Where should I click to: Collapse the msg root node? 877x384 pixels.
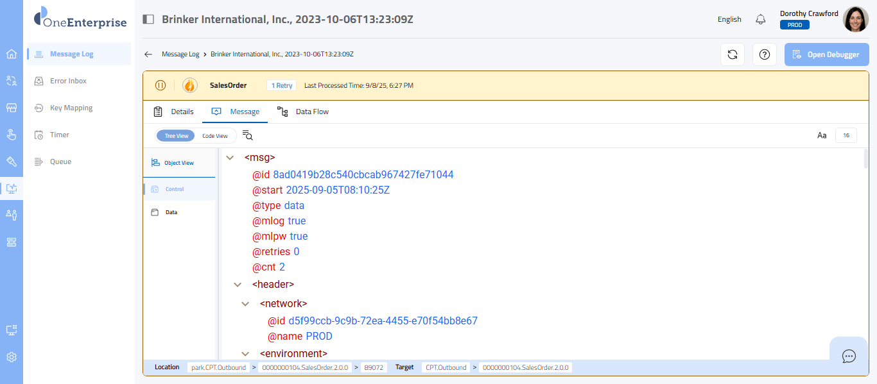(x=230, y=158)
